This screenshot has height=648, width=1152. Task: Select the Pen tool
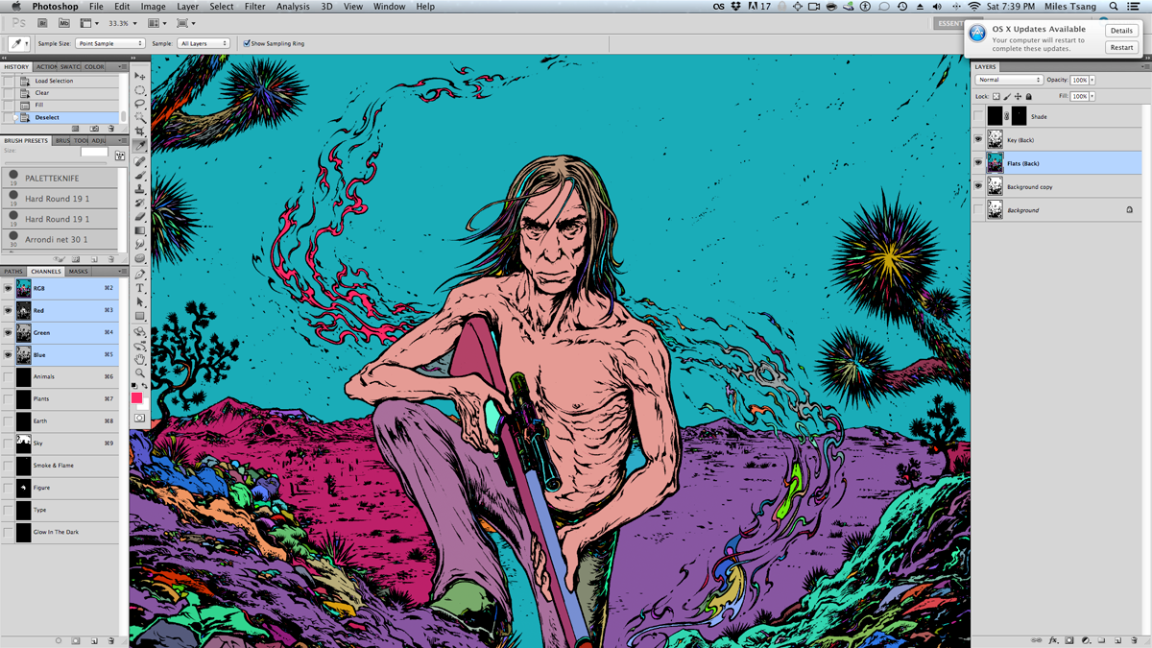coord(140,275)
